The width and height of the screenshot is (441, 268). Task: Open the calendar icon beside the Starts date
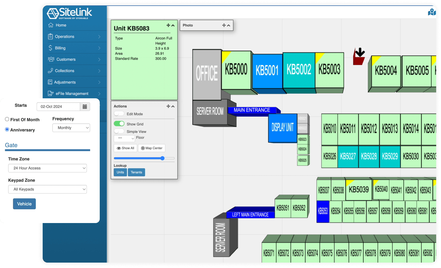point(84,106)
